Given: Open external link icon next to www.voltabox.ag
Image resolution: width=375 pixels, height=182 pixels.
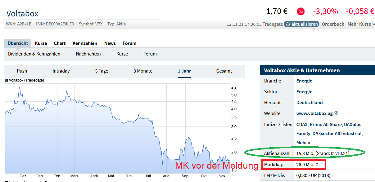Looking at the screenshot, I should pyautogui.click(x=336, y=113).
